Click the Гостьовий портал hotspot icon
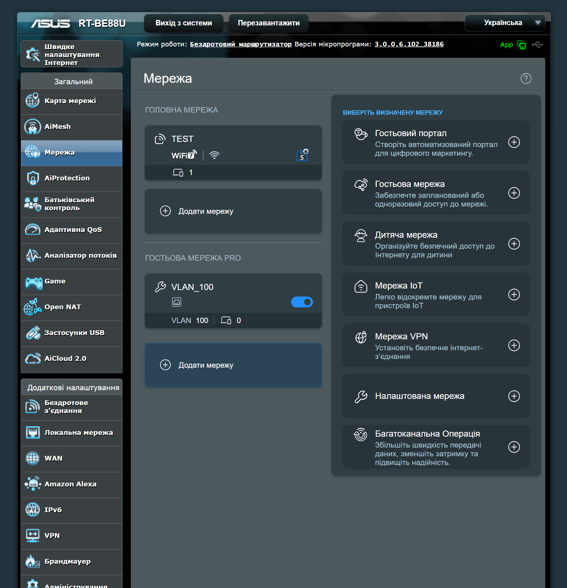 pos(361,134)
